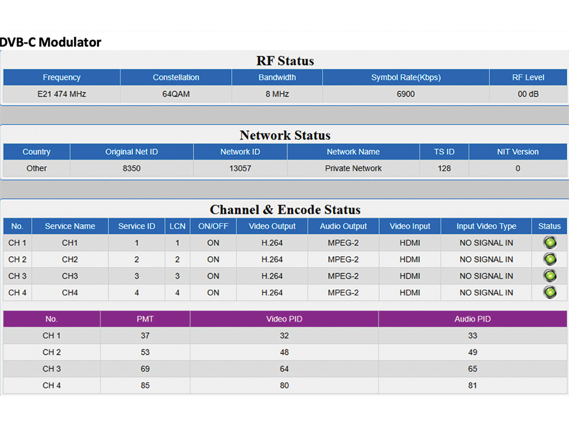Screen dimensions: 569x427
Task: Click the ON value for CH 3
Action: [213, 276]
